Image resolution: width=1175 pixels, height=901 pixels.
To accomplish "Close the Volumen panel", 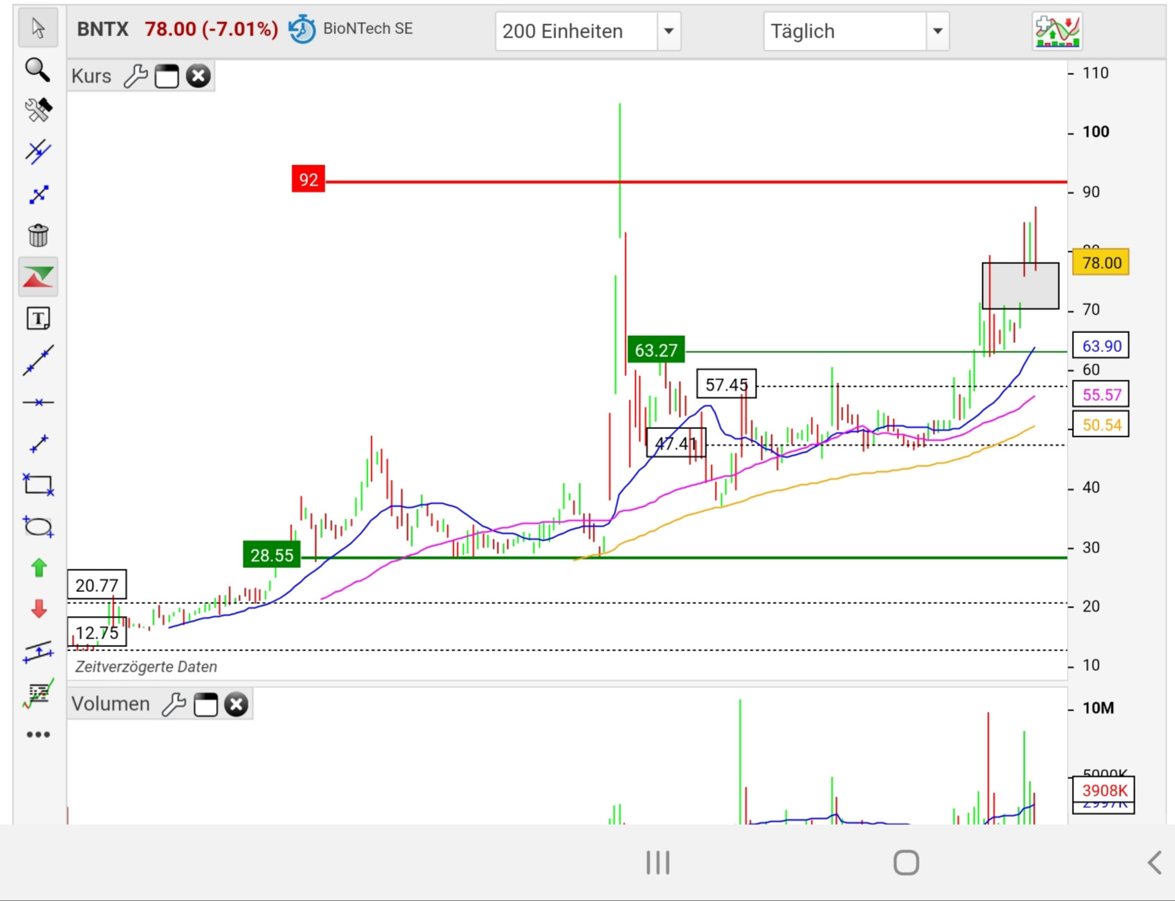I will point(236,704).
